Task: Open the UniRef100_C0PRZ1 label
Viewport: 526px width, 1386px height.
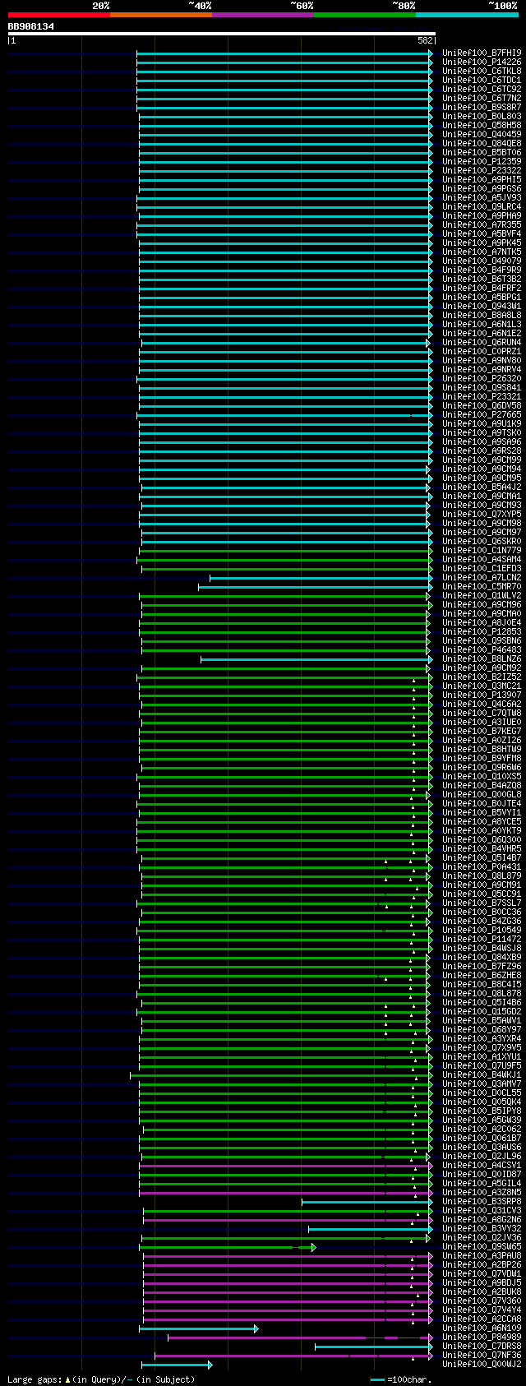Action: click(482, 351)
